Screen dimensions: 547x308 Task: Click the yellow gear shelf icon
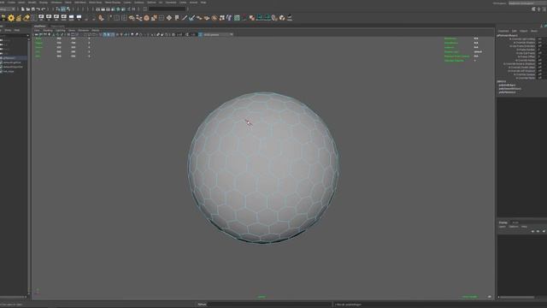click(11, 18)
